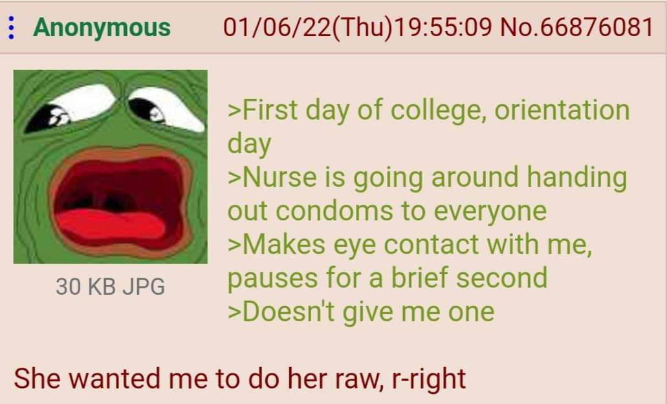
Task: Select the "First day of college" greentext line
Action: [429, 111]
